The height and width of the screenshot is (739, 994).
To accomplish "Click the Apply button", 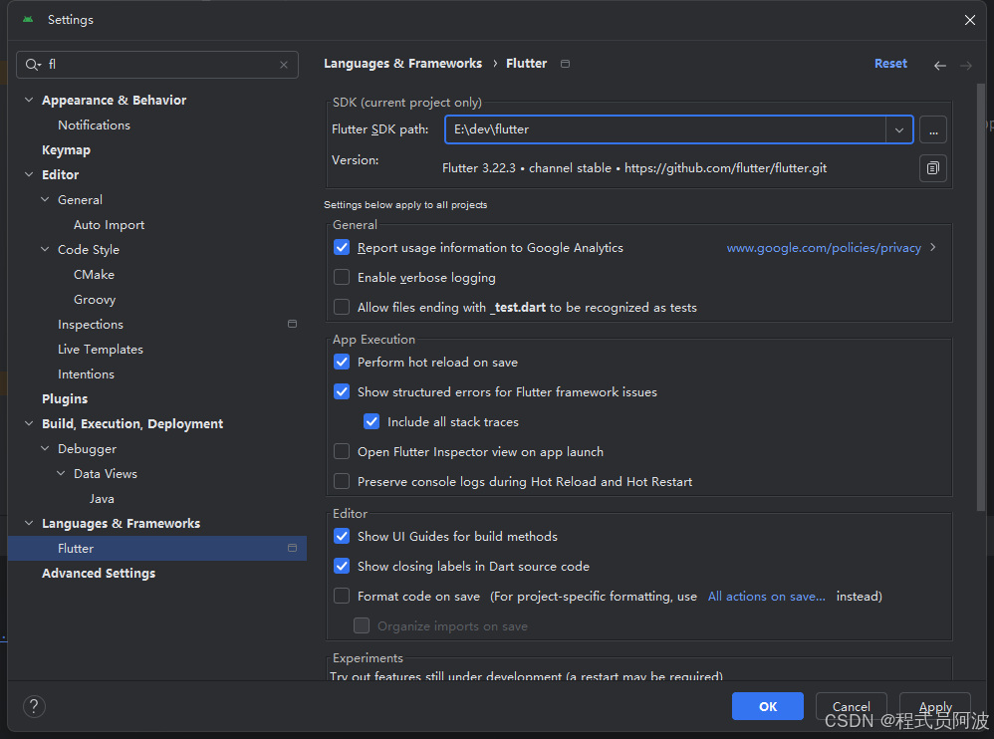I will (935, 706).
